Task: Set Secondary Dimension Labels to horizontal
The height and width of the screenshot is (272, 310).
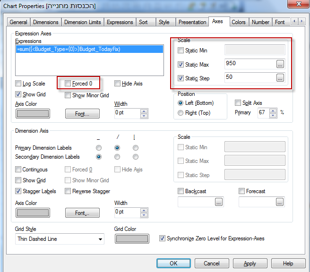Action: tap(99, 157)
